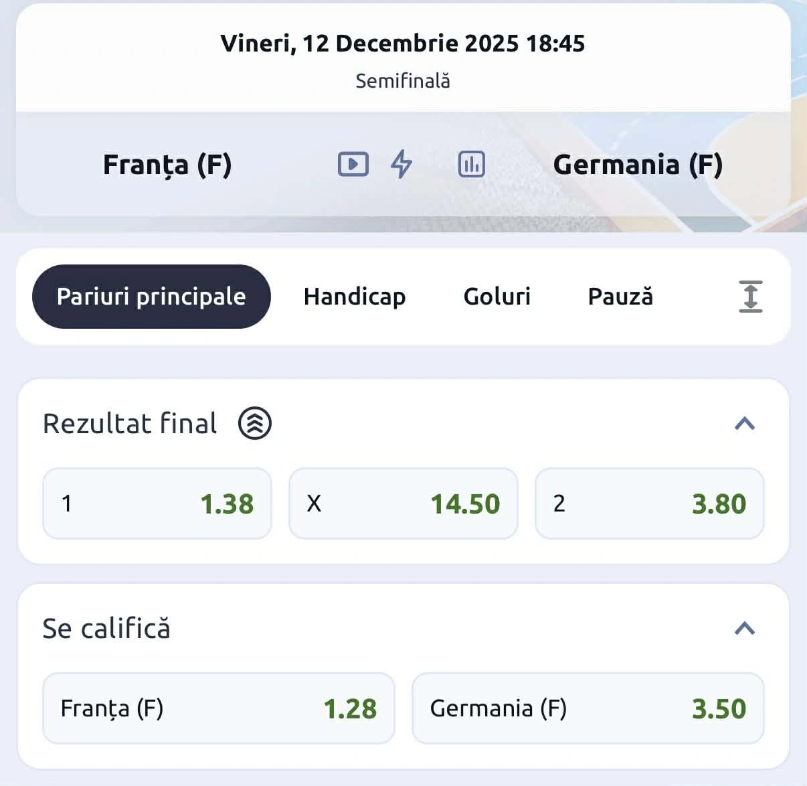This screenshot has height=786, width=807.
Task: Toggle the draw bet at 14.50
Action: (403, 503)
